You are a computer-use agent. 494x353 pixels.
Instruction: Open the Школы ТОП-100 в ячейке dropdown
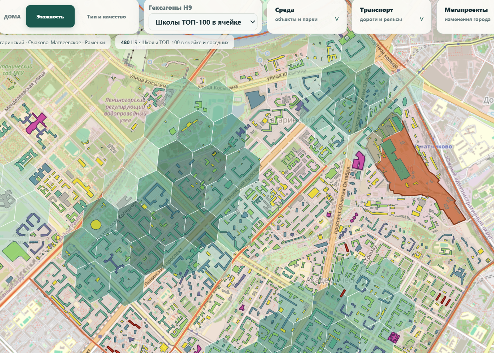pyautogui.click(x=203, y=22)
